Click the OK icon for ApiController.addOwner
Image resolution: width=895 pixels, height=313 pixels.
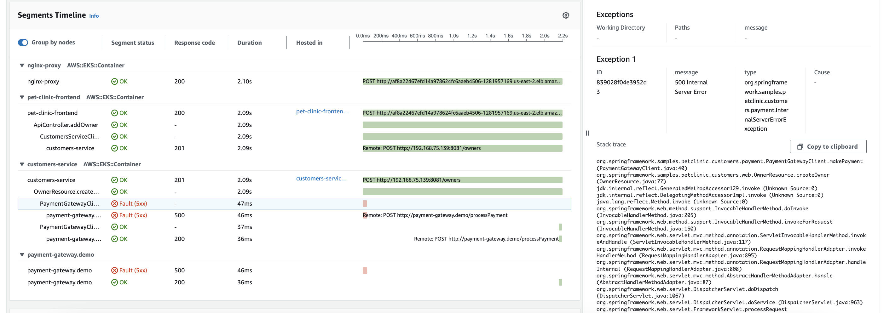click(114, 125)
